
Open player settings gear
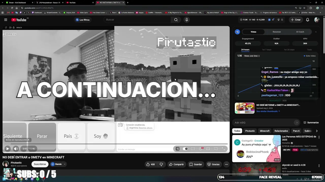pos(201,149)
